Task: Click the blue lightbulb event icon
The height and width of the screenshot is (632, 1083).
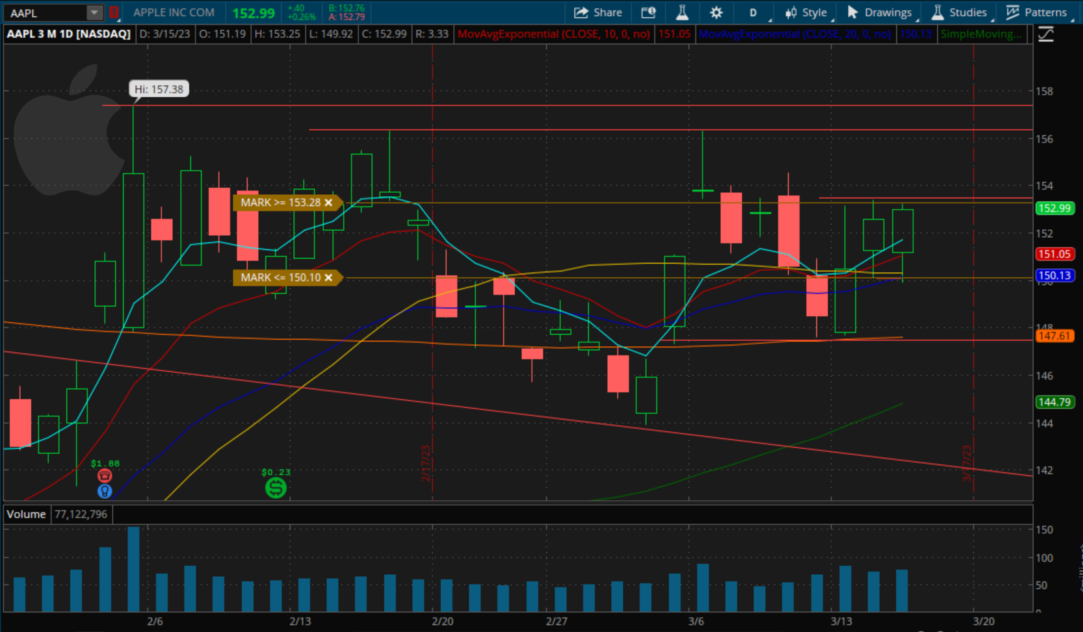Action: [x=105, y=491]
